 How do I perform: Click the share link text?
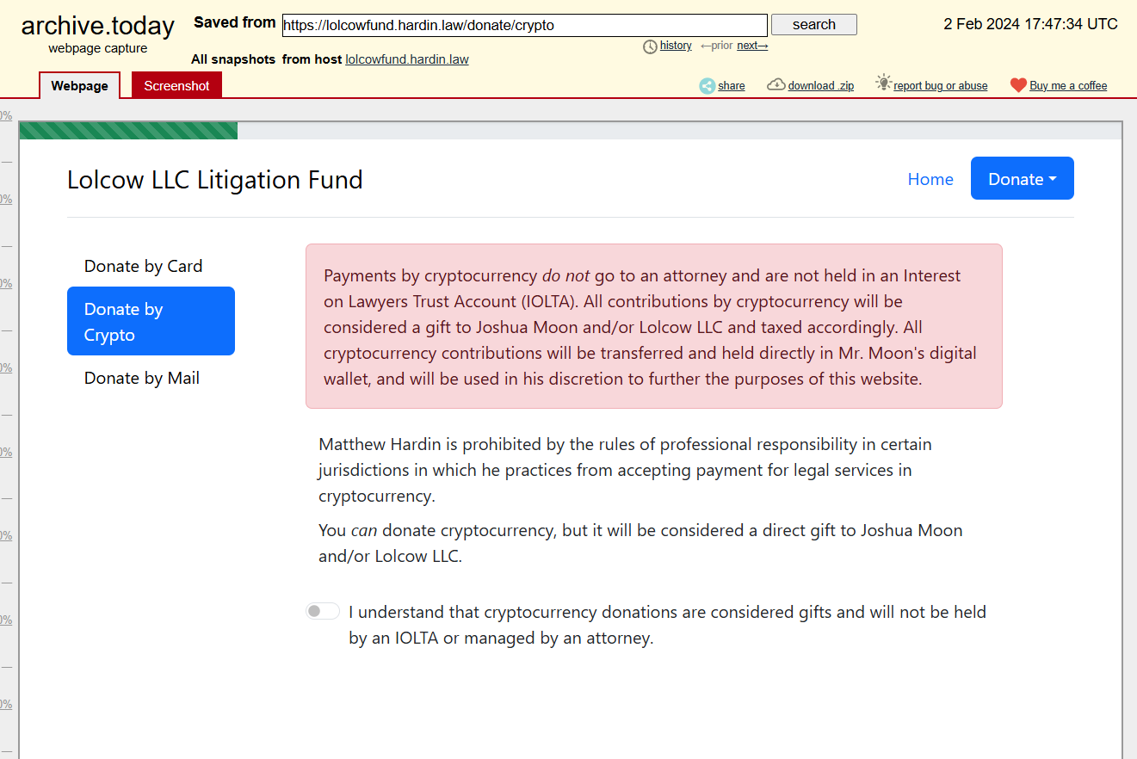[732, 85]
